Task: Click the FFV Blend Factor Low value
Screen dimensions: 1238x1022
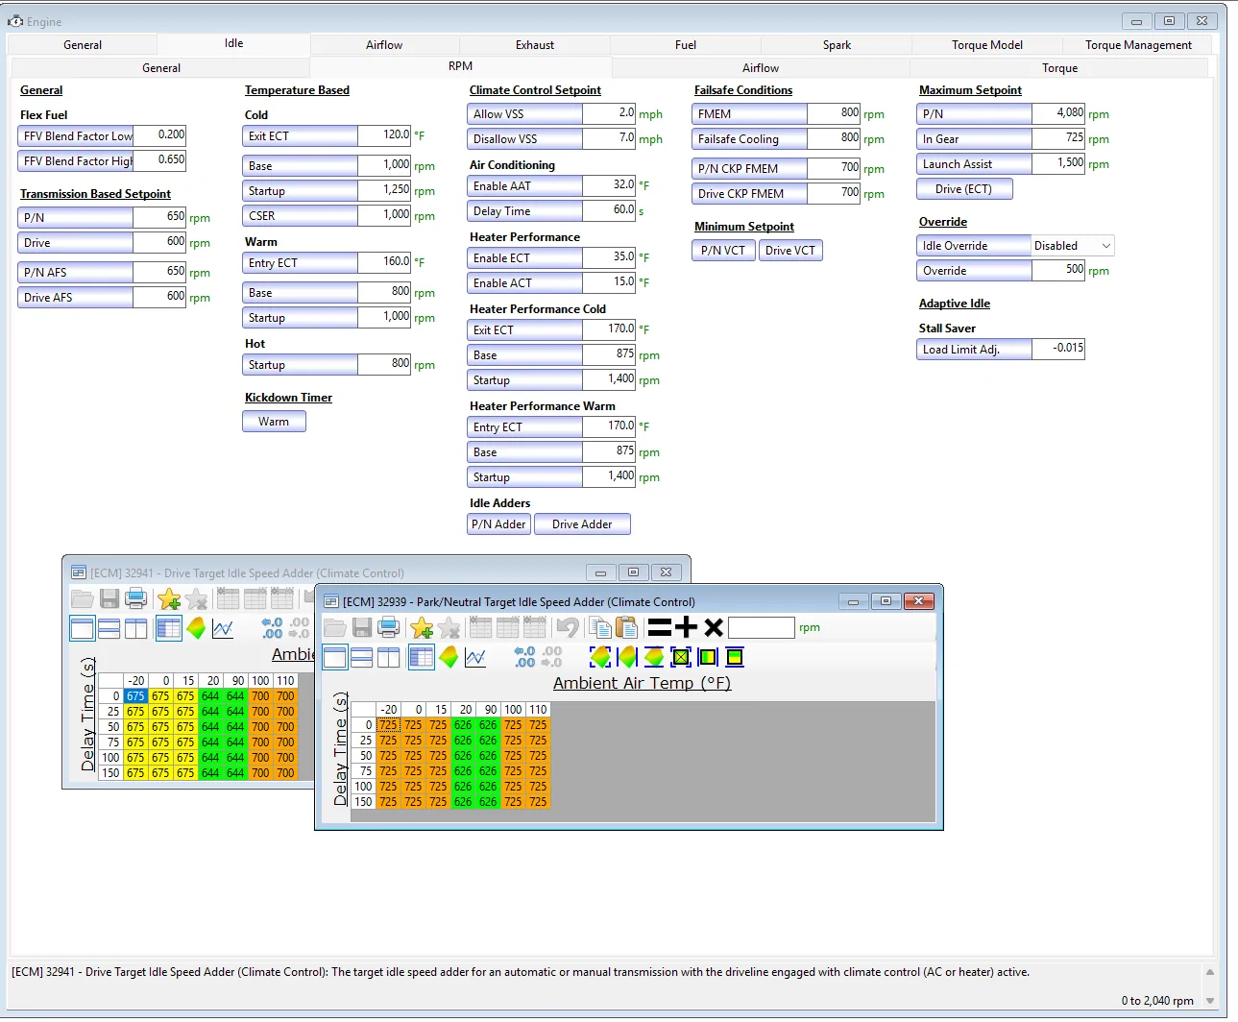Action: coord(159,135)
